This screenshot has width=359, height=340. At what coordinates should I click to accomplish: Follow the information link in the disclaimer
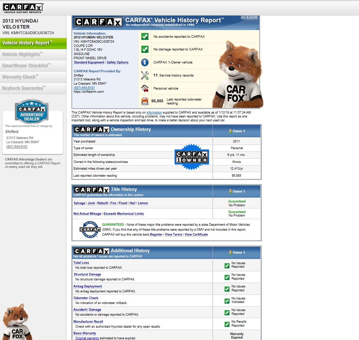[x=154, y=113]
